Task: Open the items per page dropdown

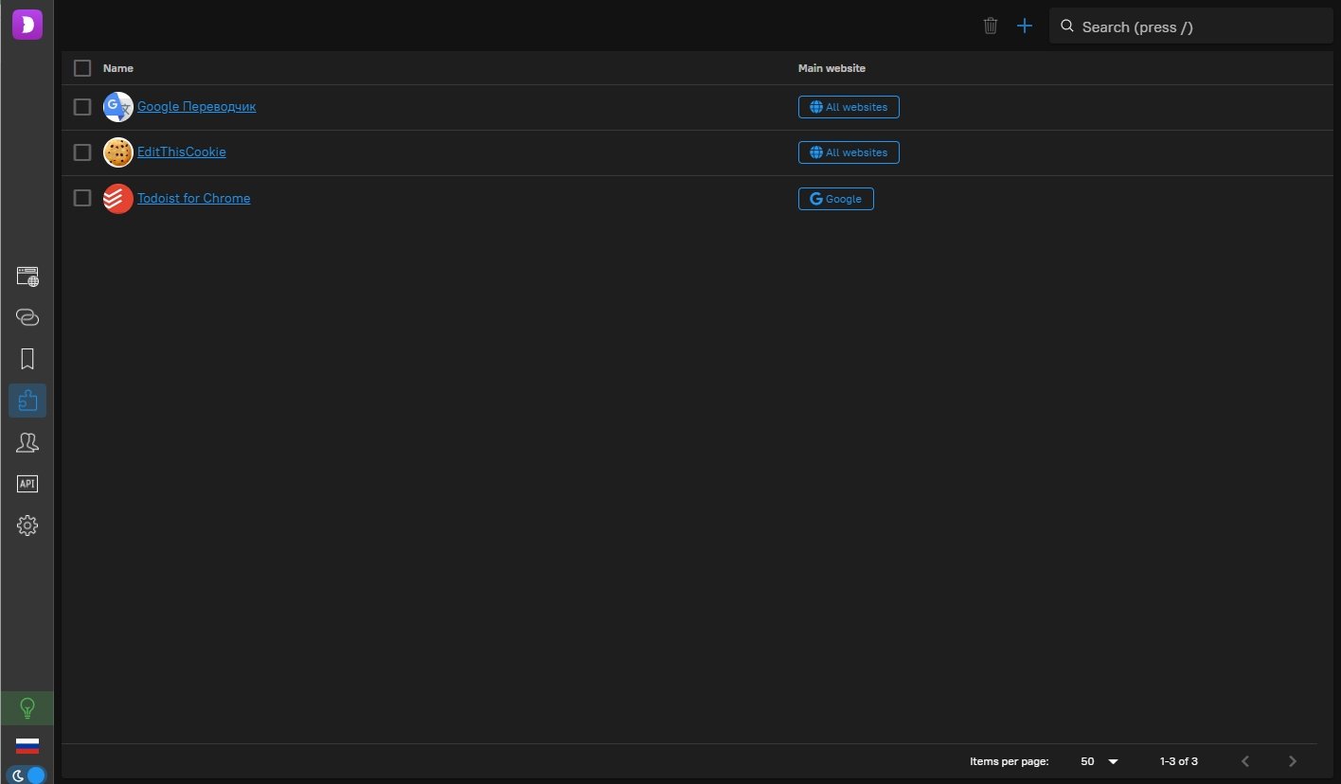Action: pos(1100,761)
